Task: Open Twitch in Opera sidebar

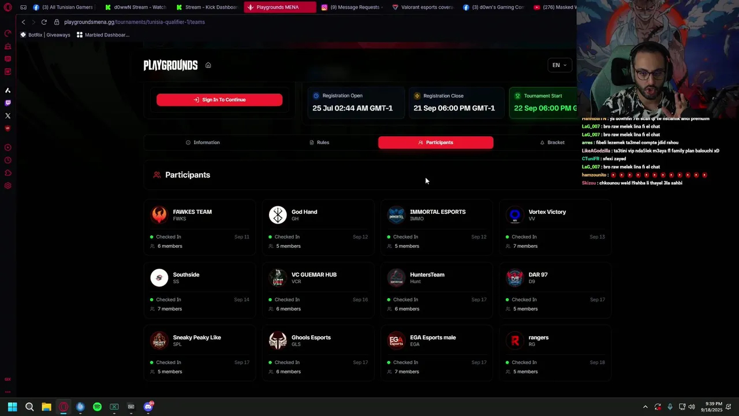Action: pyautogui.click(x=8, y=103)
